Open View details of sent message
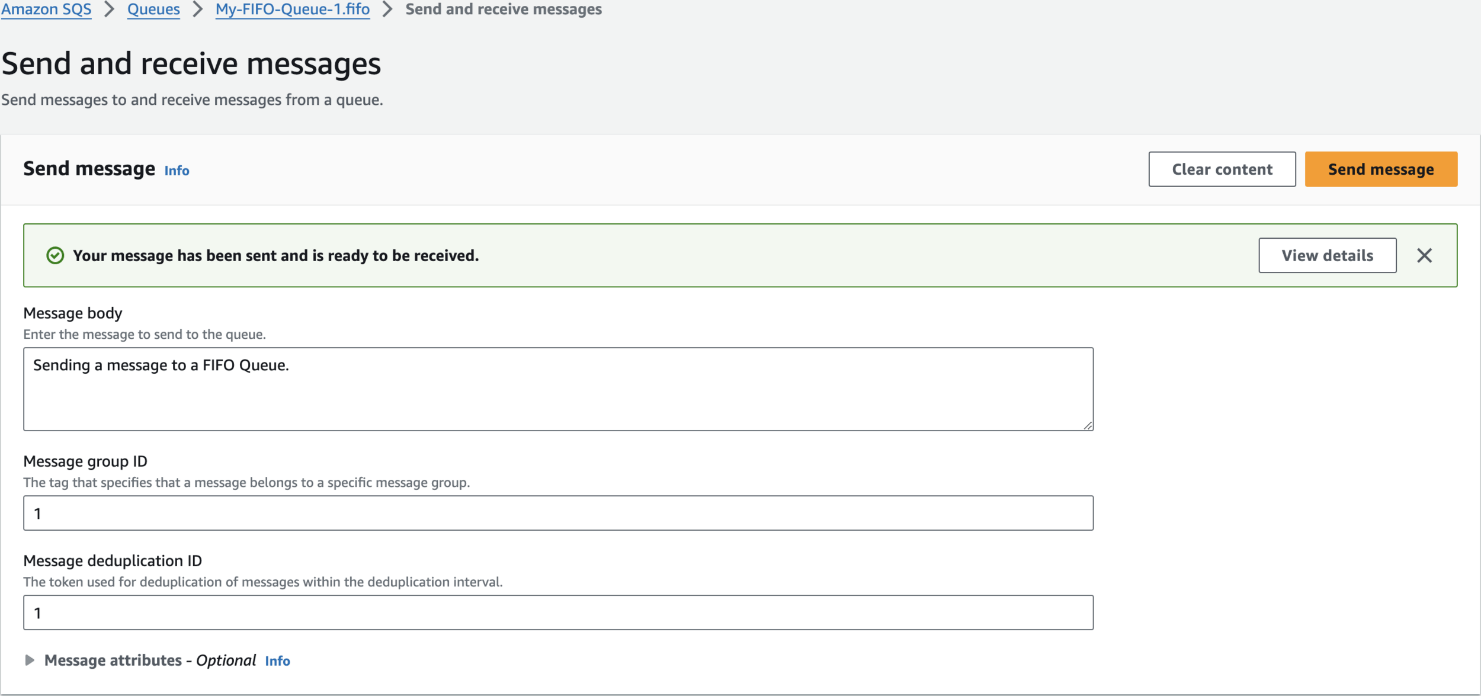 tap(1327, 255)
